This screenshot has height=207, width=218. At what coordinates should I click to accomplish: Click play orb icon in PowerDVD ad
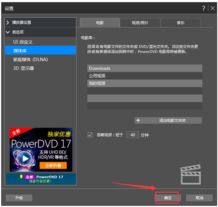coord(25,158)
